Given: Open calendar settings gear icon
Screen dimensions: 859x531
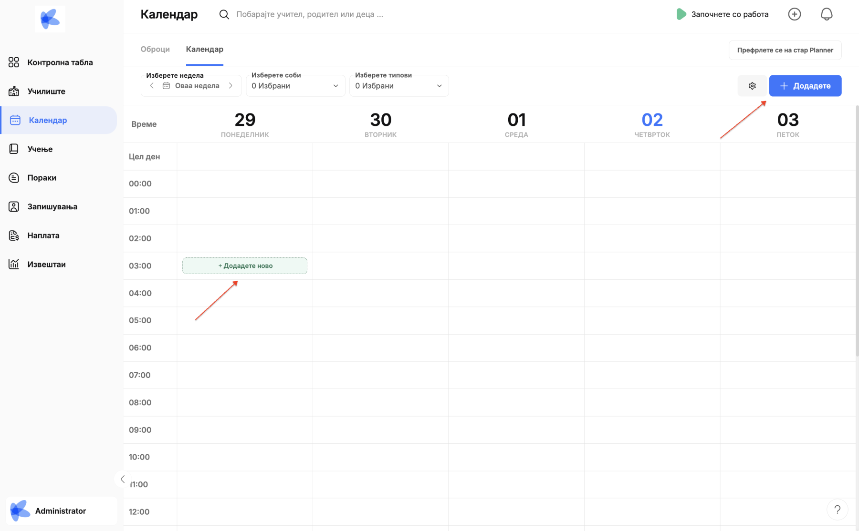Looking at the screenshot, I should click(752, 86).
